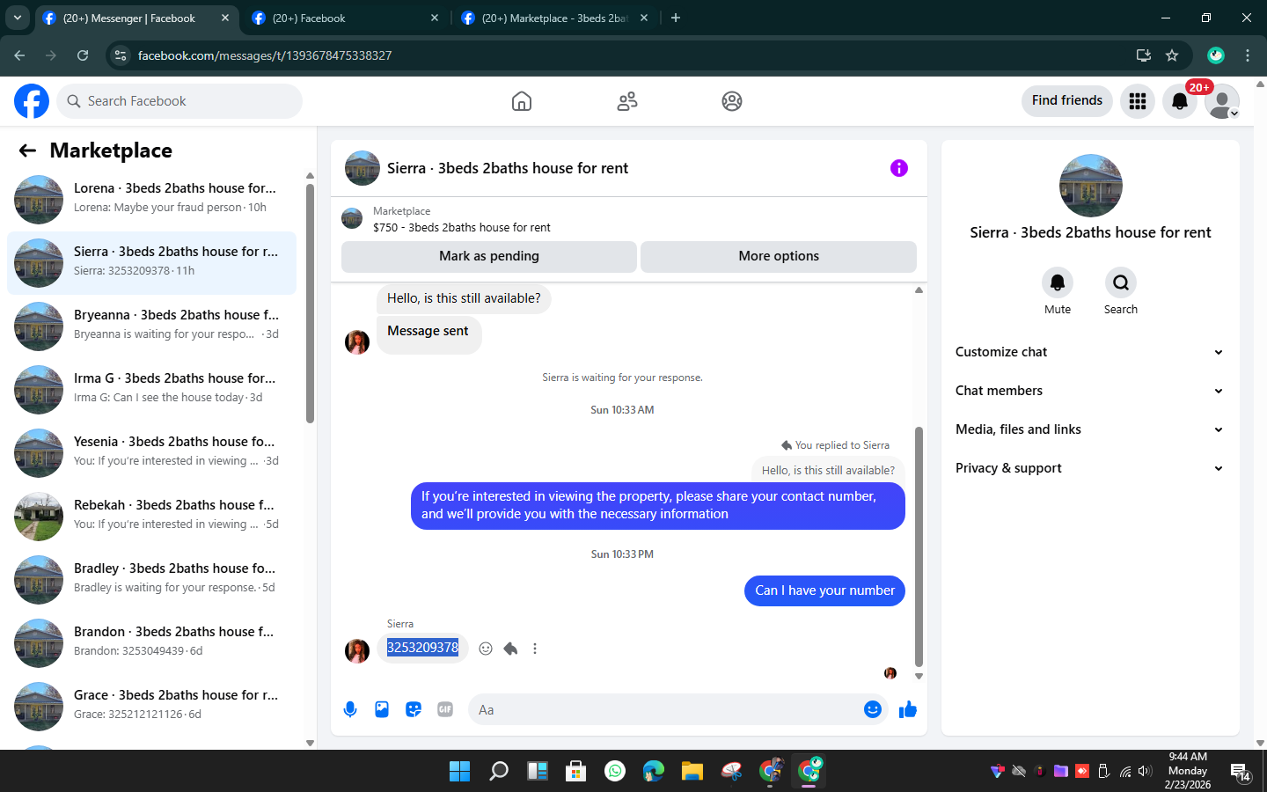Open the Chrome menu three-dot button
The width and height of the screenshot is (1267, 792).
pos(1248,55)
